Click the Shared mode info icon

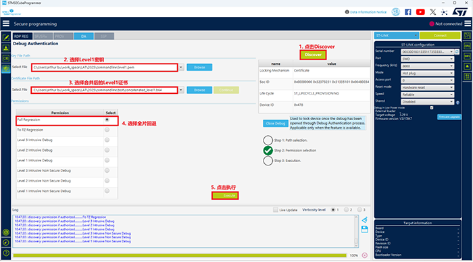(457, 103)
